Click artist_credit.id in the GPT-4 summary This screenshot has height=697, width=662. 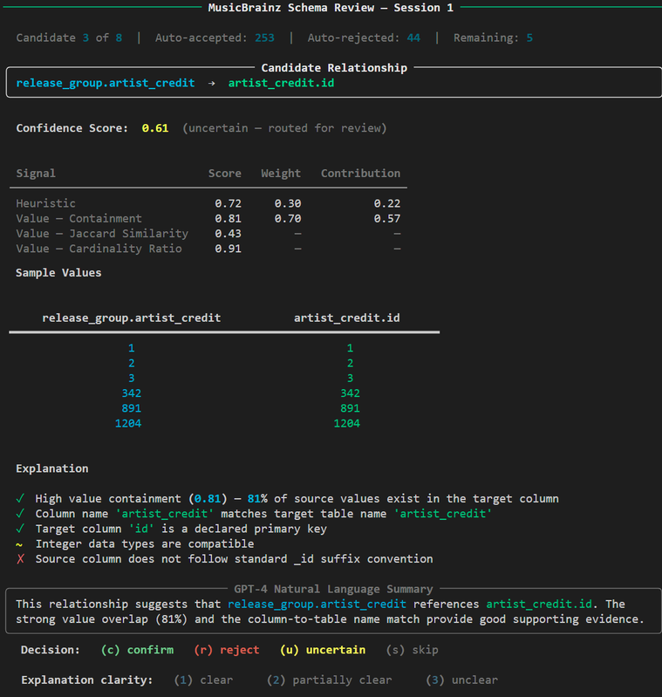tap(539, 605)
